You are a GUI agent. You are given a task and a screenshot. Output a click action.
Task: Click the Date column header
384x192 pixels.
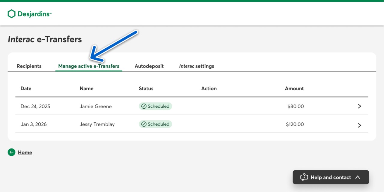tap(26, 88)
